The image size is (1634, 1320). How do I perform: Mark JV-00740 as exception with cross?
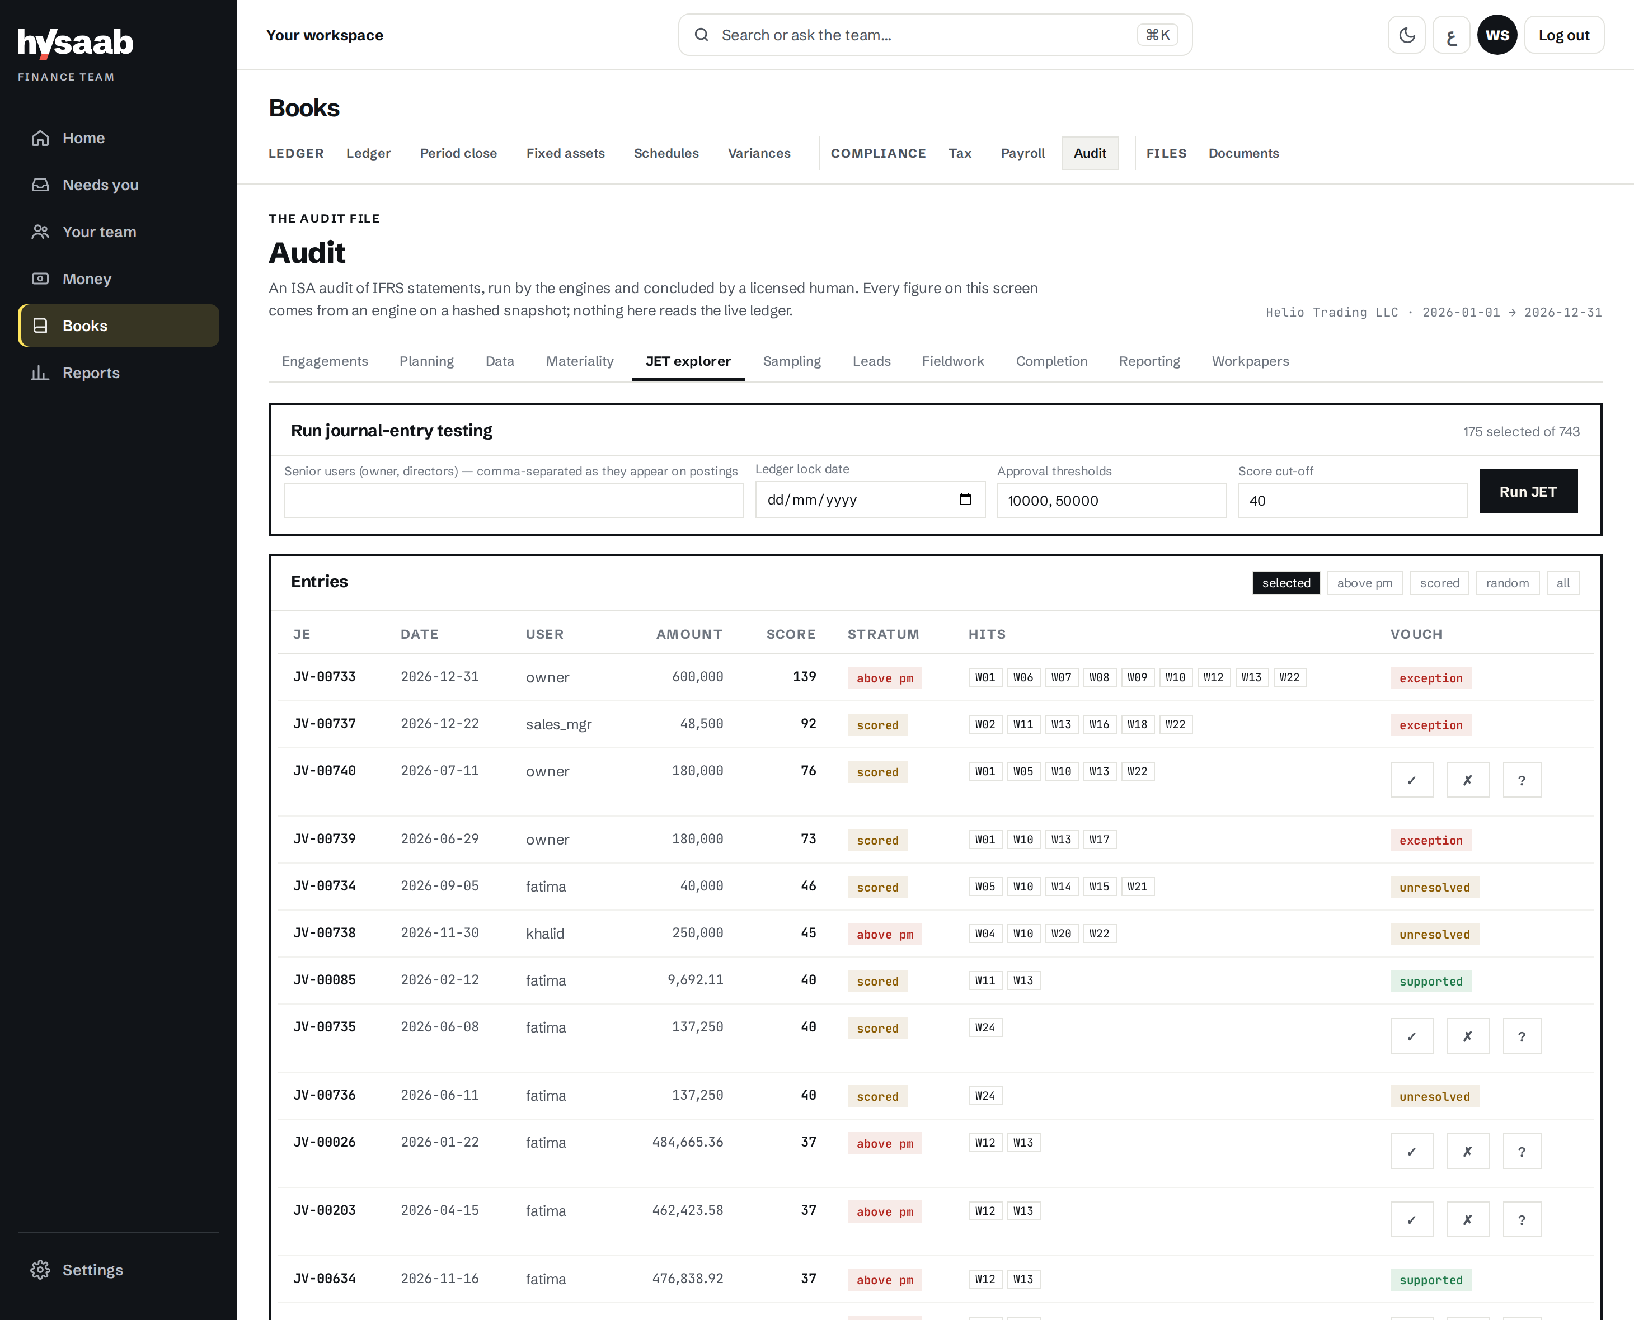tap(1467, 780)
